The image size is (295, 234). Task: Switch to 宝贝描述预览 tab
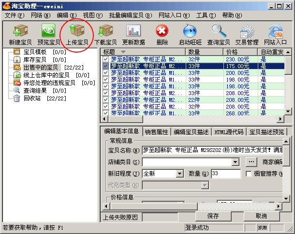[x=266, y=132]
